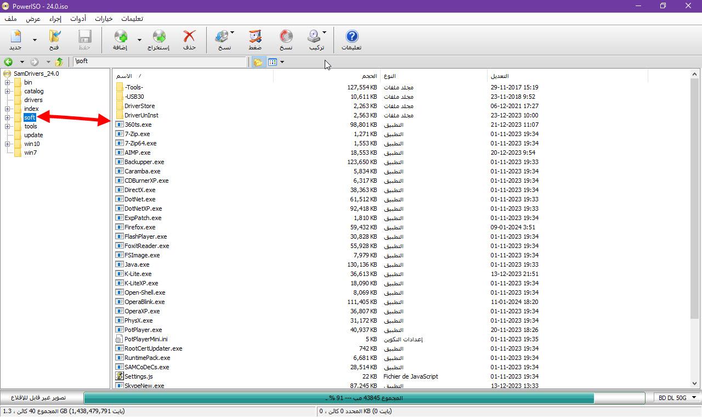Expand the tools tree node
Screen dimensions: 702x417
(8, 126)
